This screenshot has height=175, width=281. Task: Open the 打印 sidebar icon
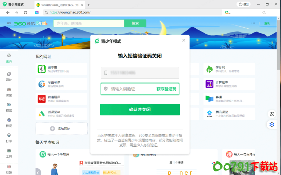point(9,138)
